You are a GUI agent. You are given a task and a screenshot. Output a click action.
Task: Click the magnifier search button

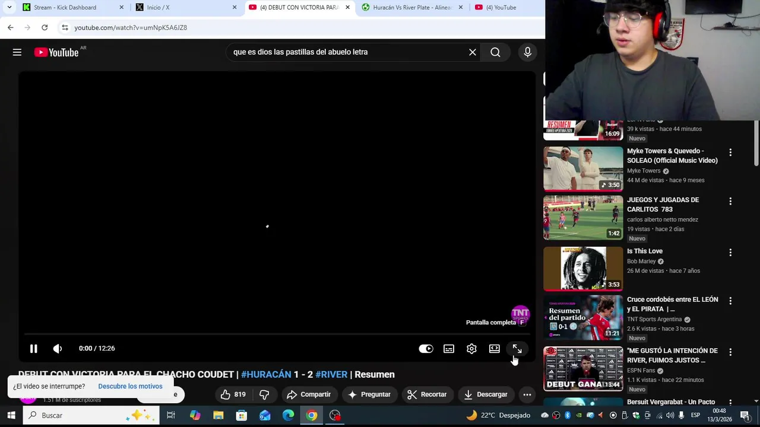(x=495, y=52)
